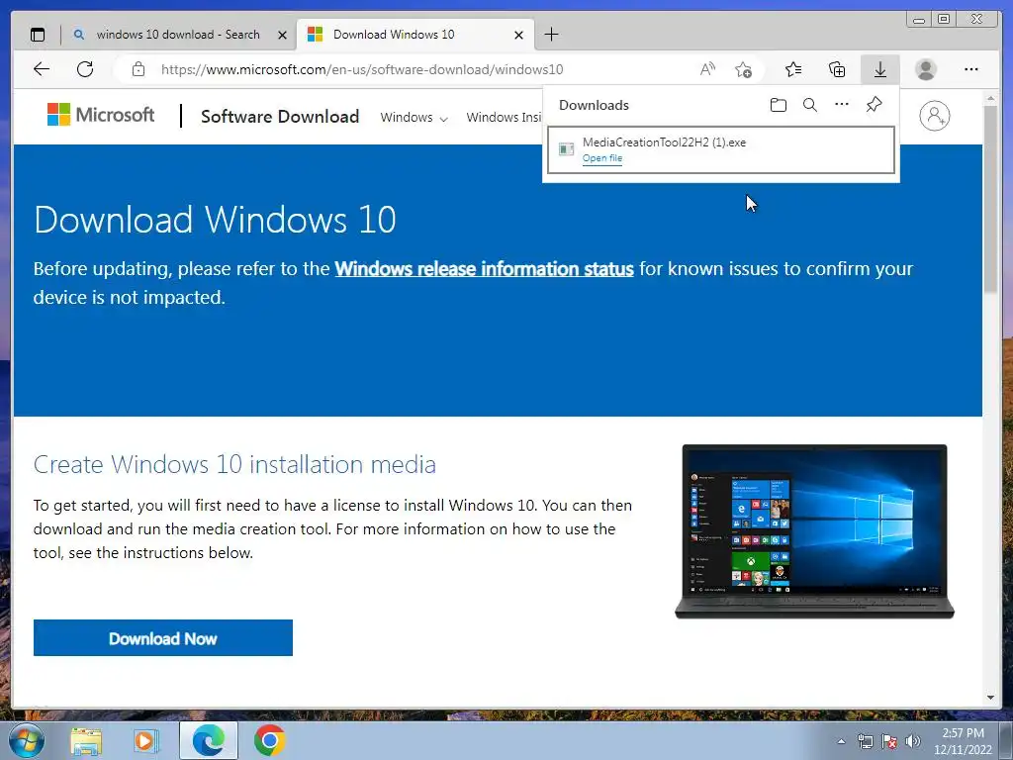The width and height of the screenshot is (1013, 760).
Task: Click the vertical scrollbar thumb
Action: (x=990, y=199)
